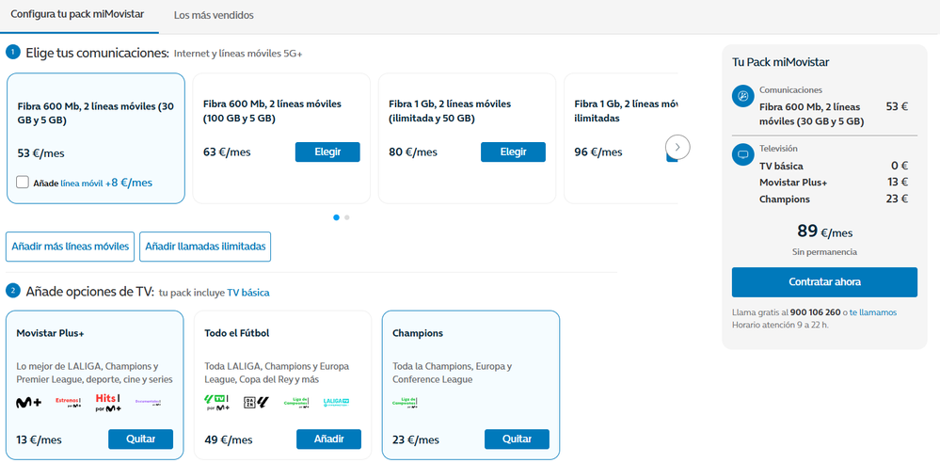
Task: Switch to 'Los más vendidos' tab
Action: (x=214, y=15)
